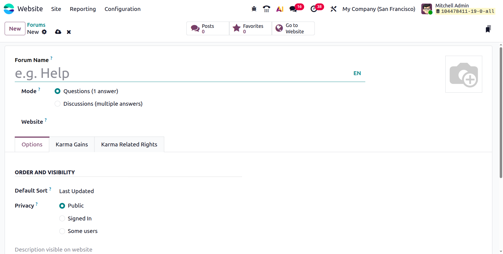503x254 pixels.
Task: Open the actions gear next to New
Action: (44, 32)
